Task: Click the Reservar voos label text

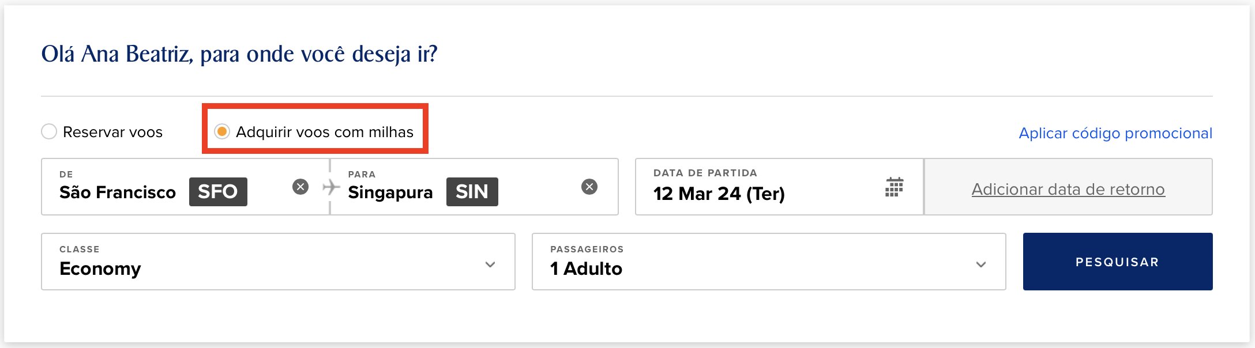Action: click(x=112, y=132)
